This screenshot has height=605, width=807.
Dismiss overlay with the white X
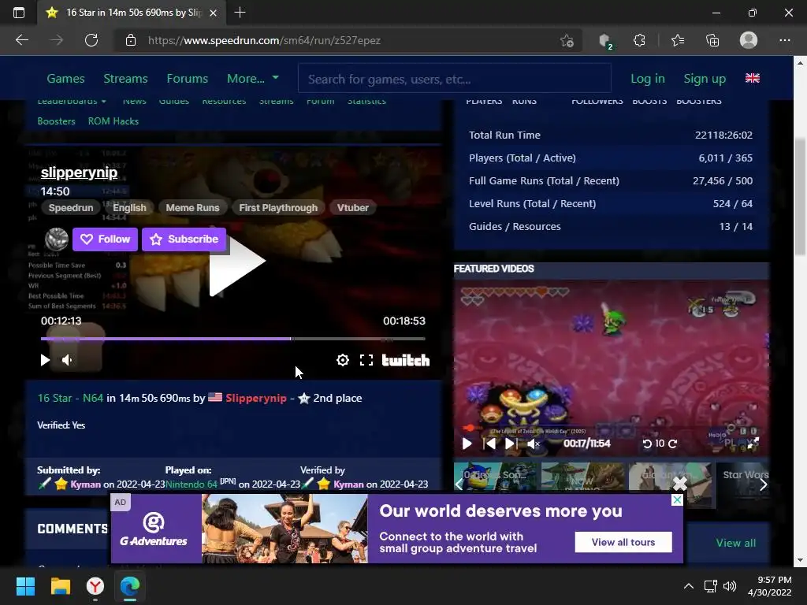click(x=680, y=484)
